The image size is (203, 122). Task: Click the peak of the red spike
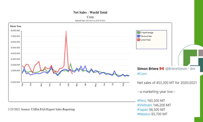tap(66, 31)
